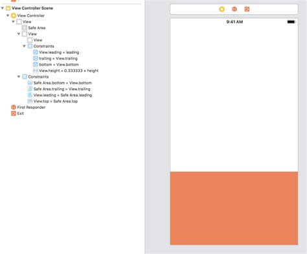The image size is (307, 254).
Task: Collapse the nested View above the inner Constraints
Action: [19, 34]
